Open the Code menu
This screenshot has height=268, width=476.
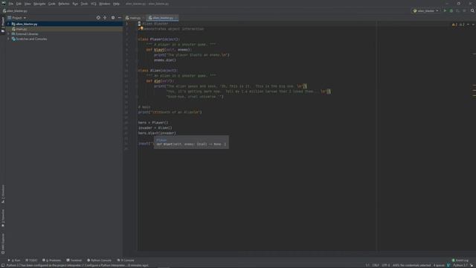point(52,4)
